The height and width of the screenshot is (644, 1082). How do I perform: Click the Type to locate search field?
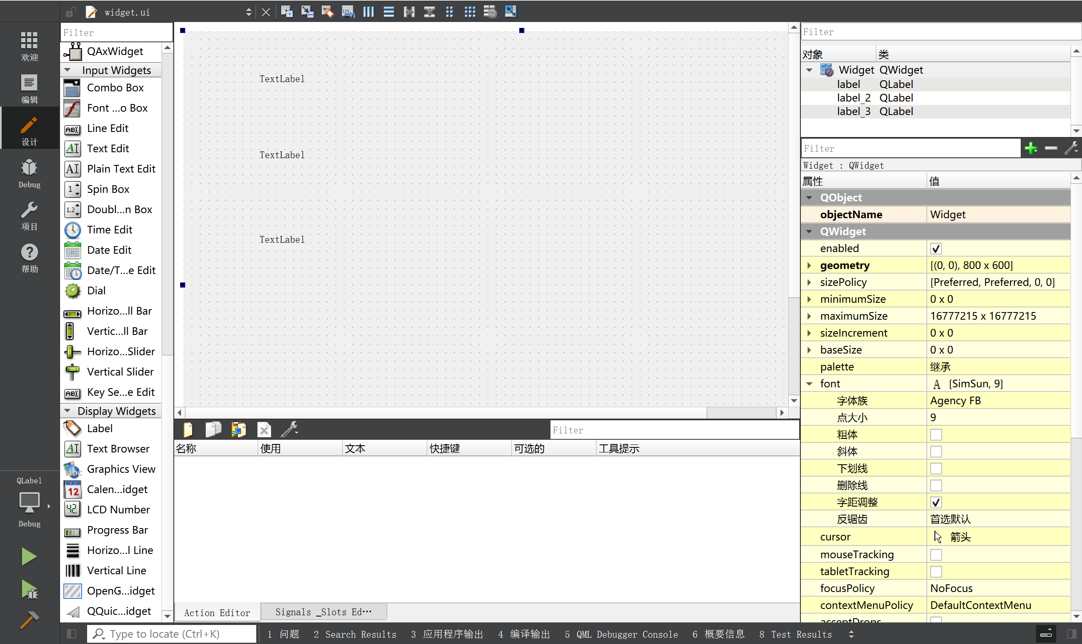point(171,634)
